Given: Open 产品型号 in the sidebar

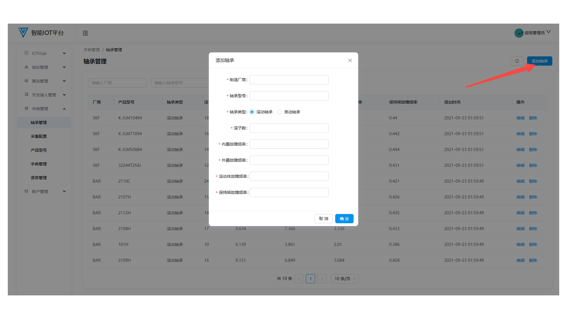Looking at the screenshot, I should 39,150.
